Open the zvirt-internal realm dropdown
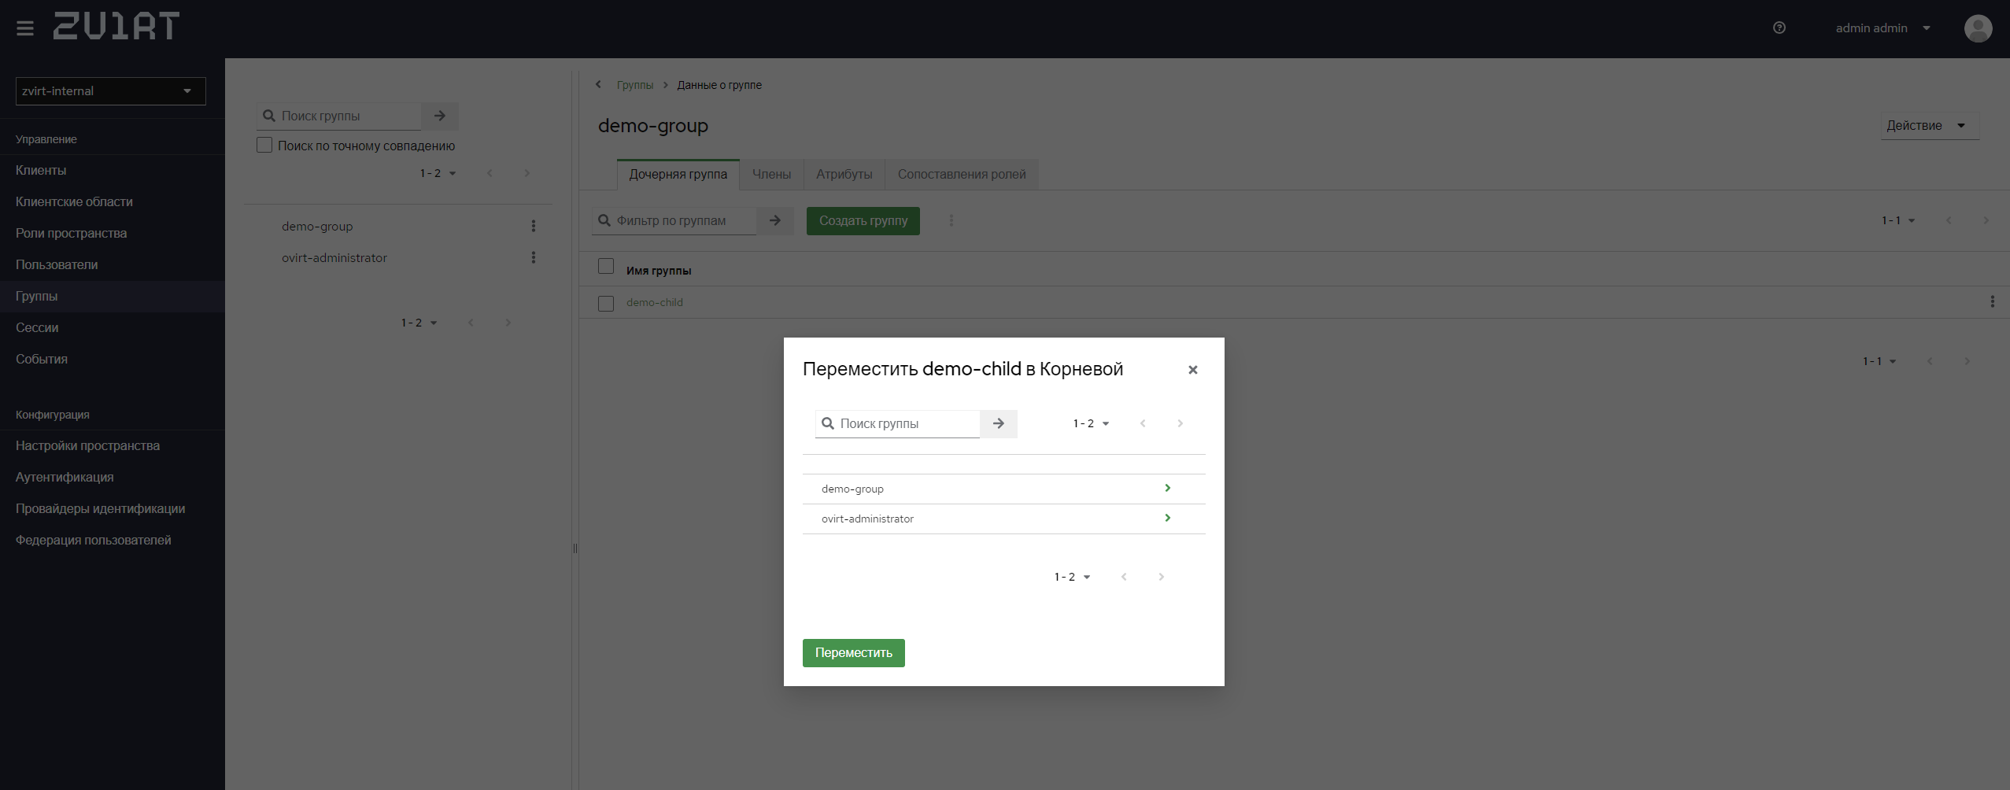 tap(111, 91)
